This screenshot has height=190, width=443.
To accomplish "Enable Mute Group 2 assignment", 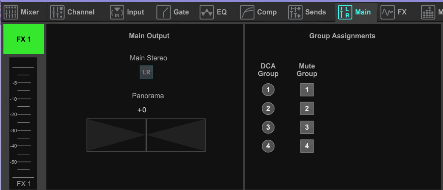I will pos(307,109).
